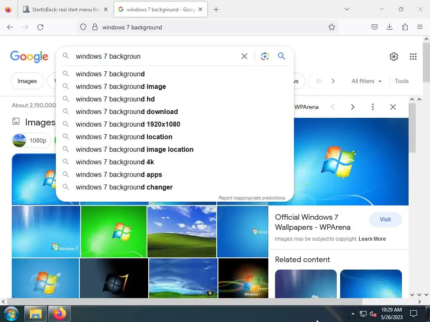Click Firefox taskbar button
Image resolution: width=430 pixels, height=322 pixels.
(x=60, y=314)
